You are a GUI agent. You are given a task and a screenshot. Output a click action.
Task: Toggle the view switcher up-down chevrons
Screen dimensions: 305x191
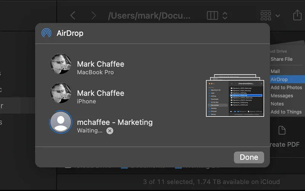(225, 15)
